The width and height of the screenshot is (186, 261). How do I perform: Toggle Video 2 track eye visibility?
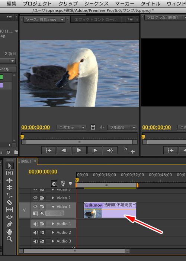[35, 198]
